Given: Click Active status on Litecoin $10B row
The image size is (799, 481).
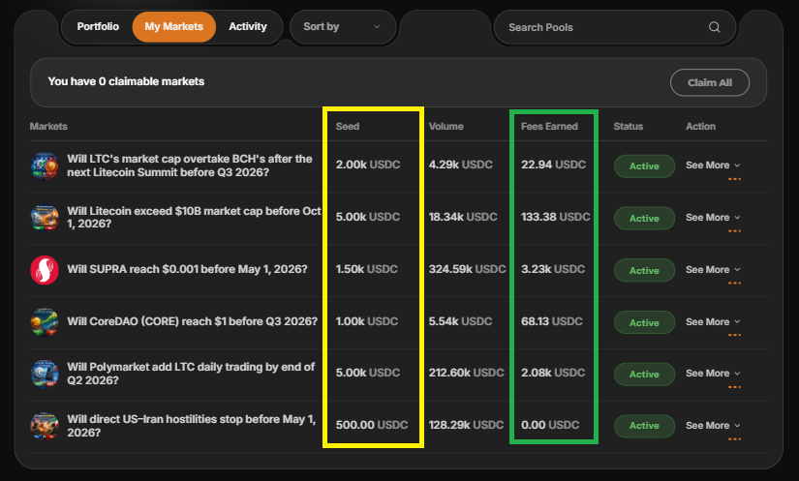Looking at the screenshot, I should (x=644, y=219).
